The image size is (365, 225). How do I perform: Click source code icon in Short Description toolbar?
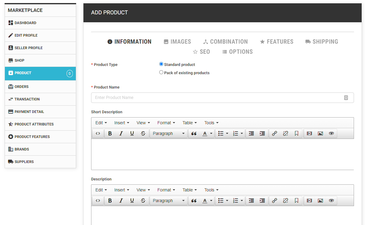coord(98,133)
